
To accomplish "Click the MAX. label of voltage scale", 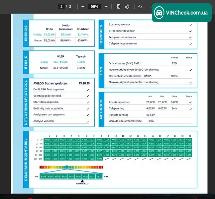I will pos(106,176).
